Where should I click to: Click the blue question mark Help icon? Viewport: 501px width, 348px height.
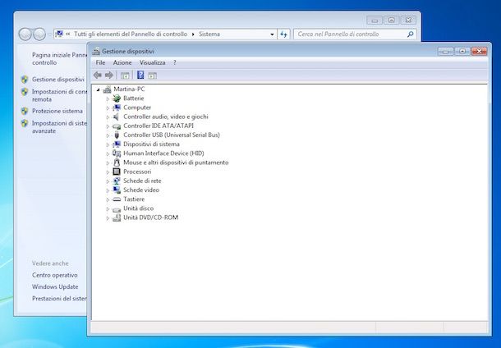(x=140, y=75)
